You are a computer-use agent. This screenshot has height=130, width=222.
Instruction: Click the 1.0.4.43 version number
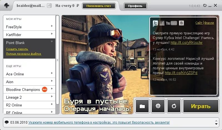click(194, 6)
